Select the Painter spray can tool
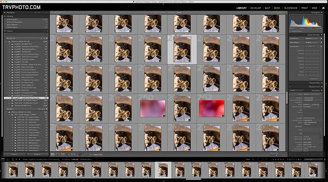The width and height of the screenshot is (328, 182). (80, 154)
